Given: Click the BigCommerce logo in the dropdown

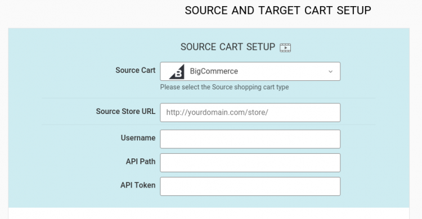Looking at the screenshot, I should pos(177,71).
